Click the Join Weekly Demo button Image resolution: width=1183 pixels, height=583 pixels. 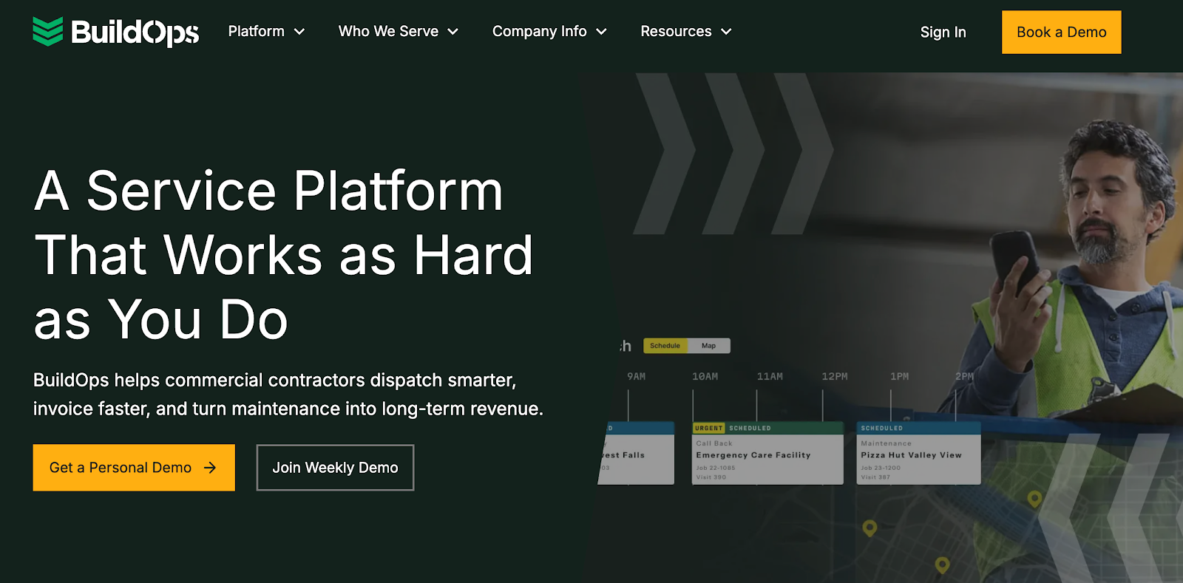[x=335, y=468]
